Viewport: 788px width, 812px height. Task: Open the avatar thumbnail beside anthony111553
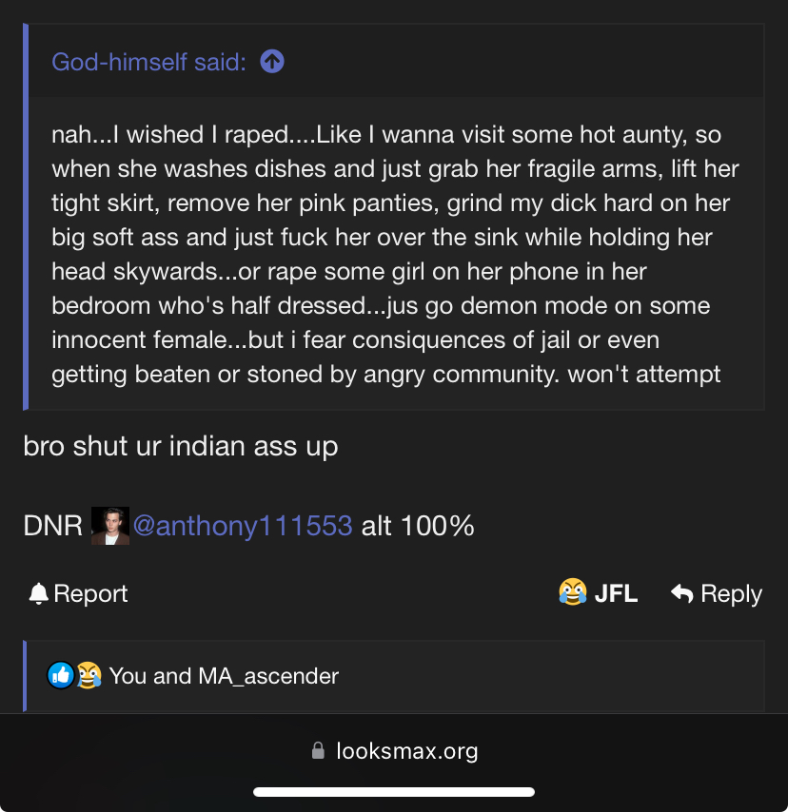pos(109,526)
